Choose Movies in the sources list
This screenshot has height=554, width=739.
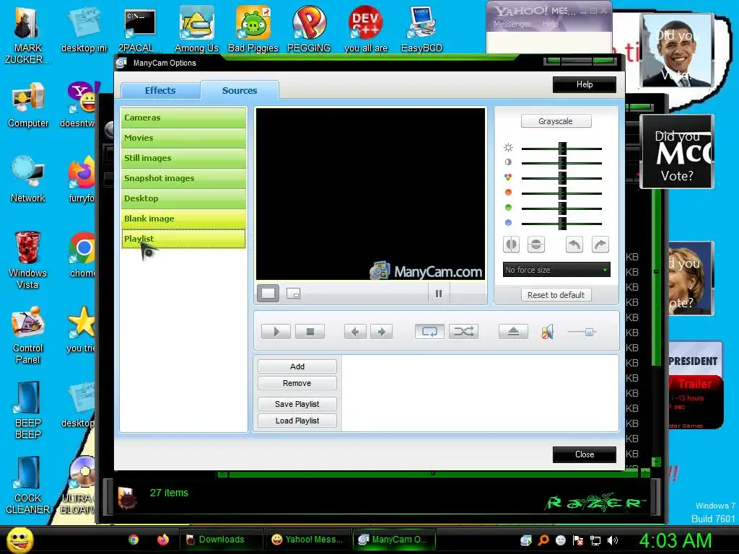(183, 138)
